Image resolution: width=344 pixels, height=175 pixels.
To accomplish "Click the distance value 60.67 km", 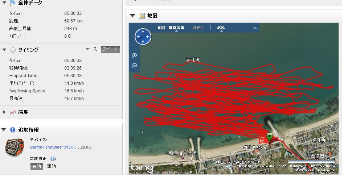I will coord(74,21).
